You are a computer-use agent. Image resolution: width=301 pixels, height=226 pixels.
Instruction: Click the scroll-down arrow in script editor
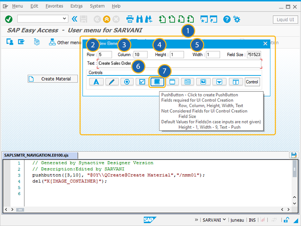pyautogui.click(x=294, y=203)
